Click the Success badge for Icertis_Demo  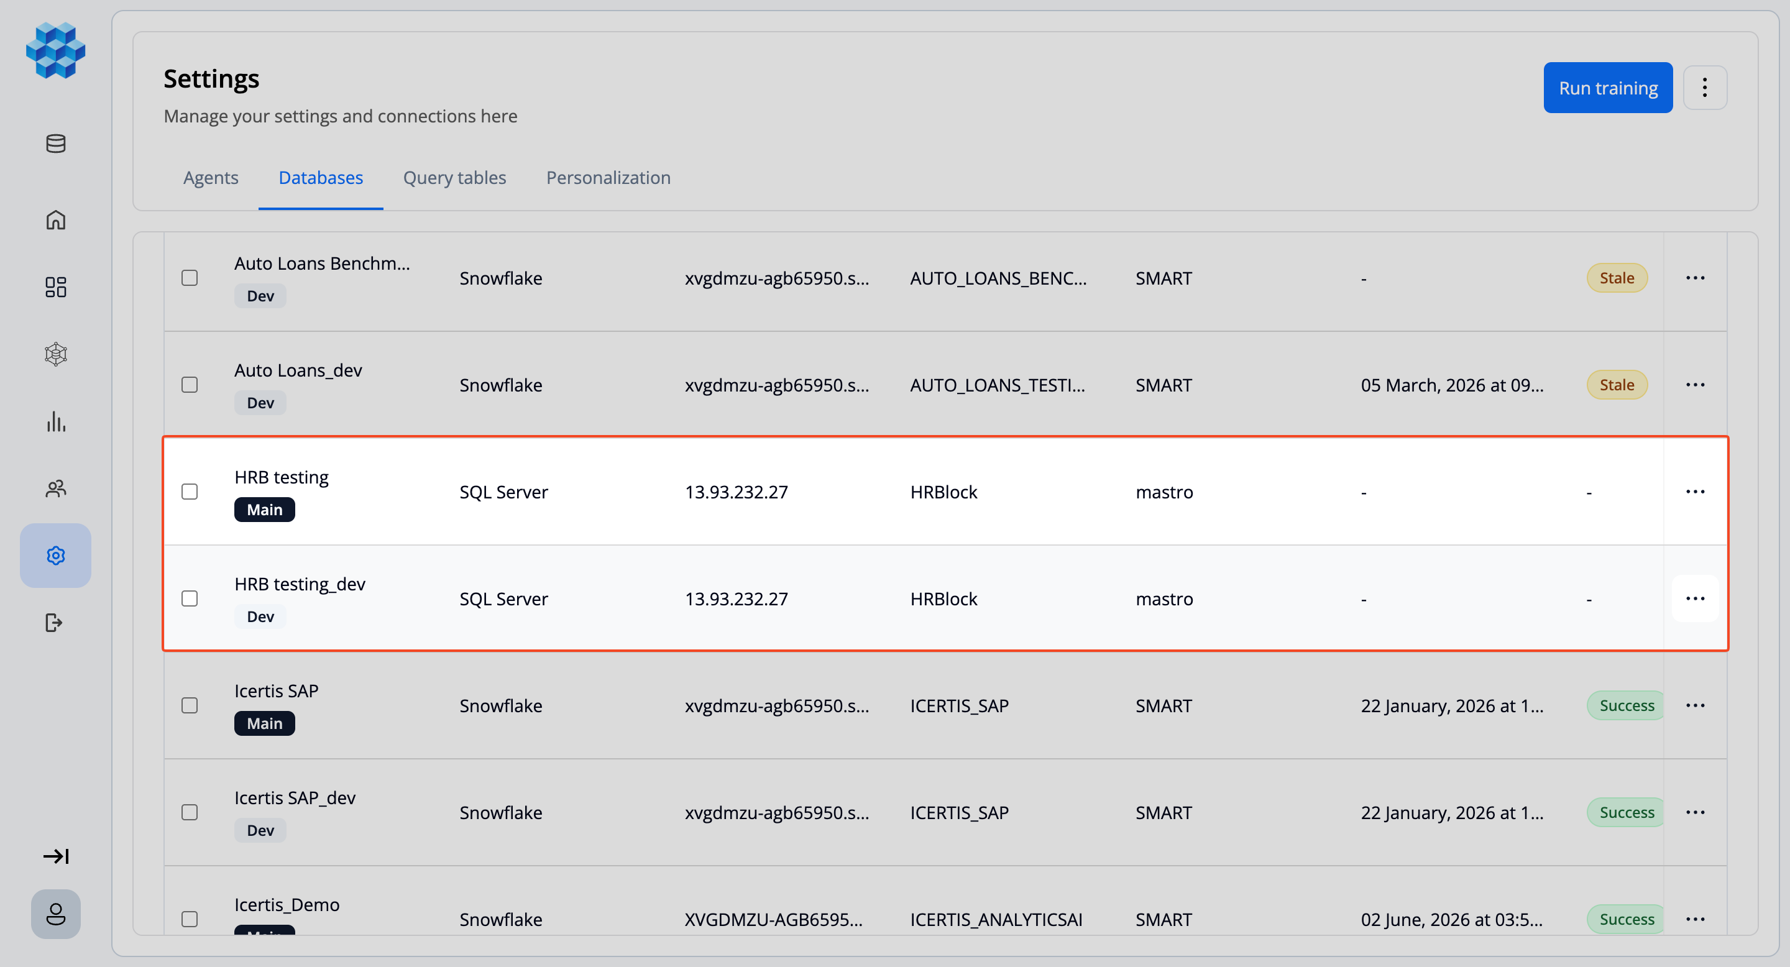click(1625, 919)
